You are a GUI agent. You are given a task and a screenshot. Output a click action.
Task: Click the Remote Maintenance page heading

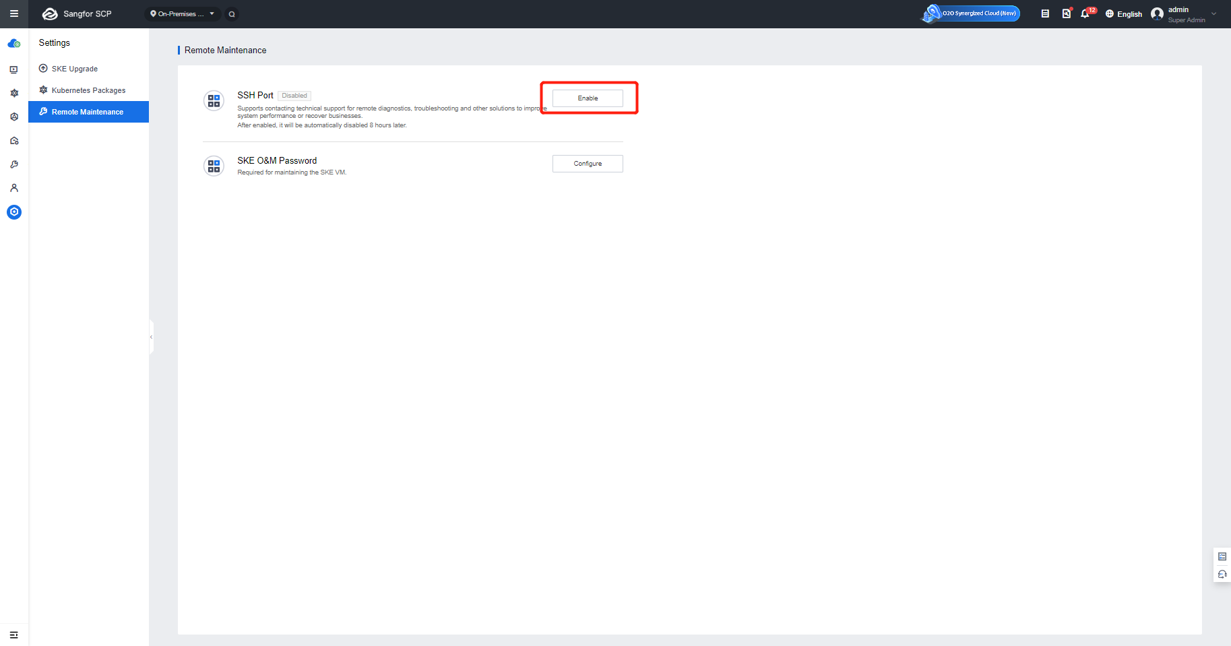pyautogui.click(x=225, y=50)
